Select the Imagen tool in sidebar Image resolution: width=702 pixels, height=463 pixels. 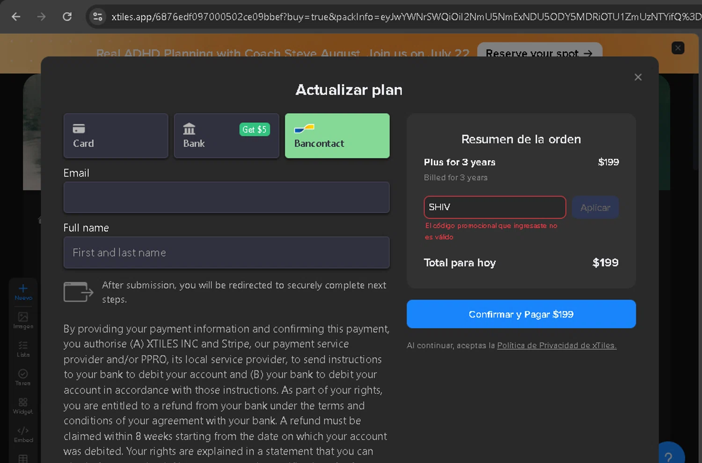click(x=23, y=320)
